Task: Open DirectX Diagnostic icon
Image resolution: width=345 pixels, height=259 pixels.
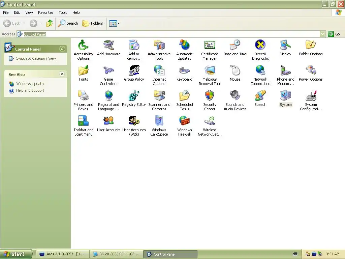Action: 260,50
